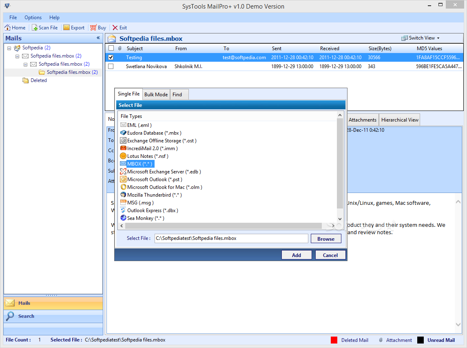Screen dimensions: 467x348
Task: Click the Add button
Action: (x=297, y=255)
